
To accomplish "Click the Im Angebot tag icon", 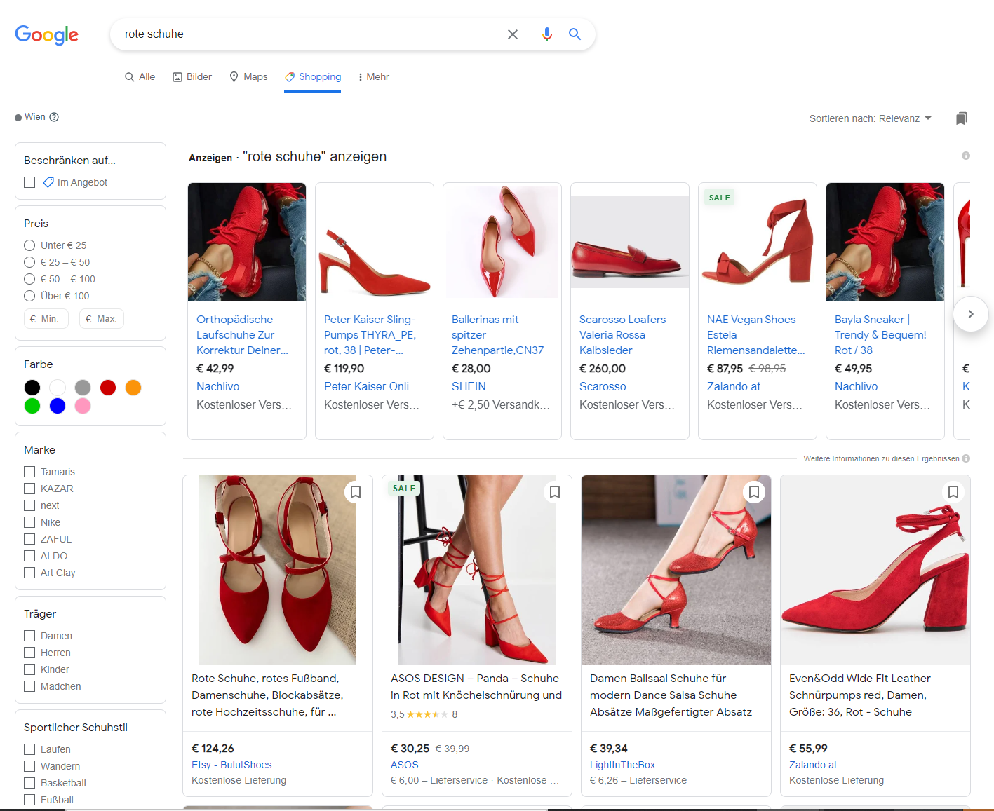I will tap(48, 182).
